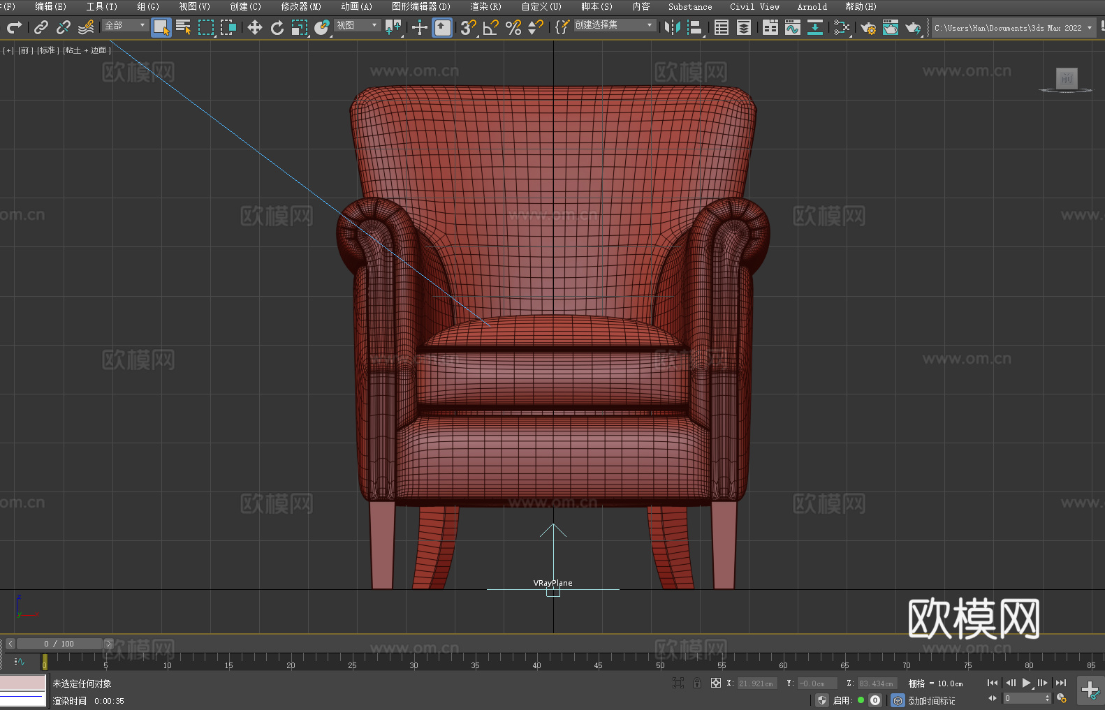Click the Align tool icon
This screenshot has height=710, width=1105.
695,27
